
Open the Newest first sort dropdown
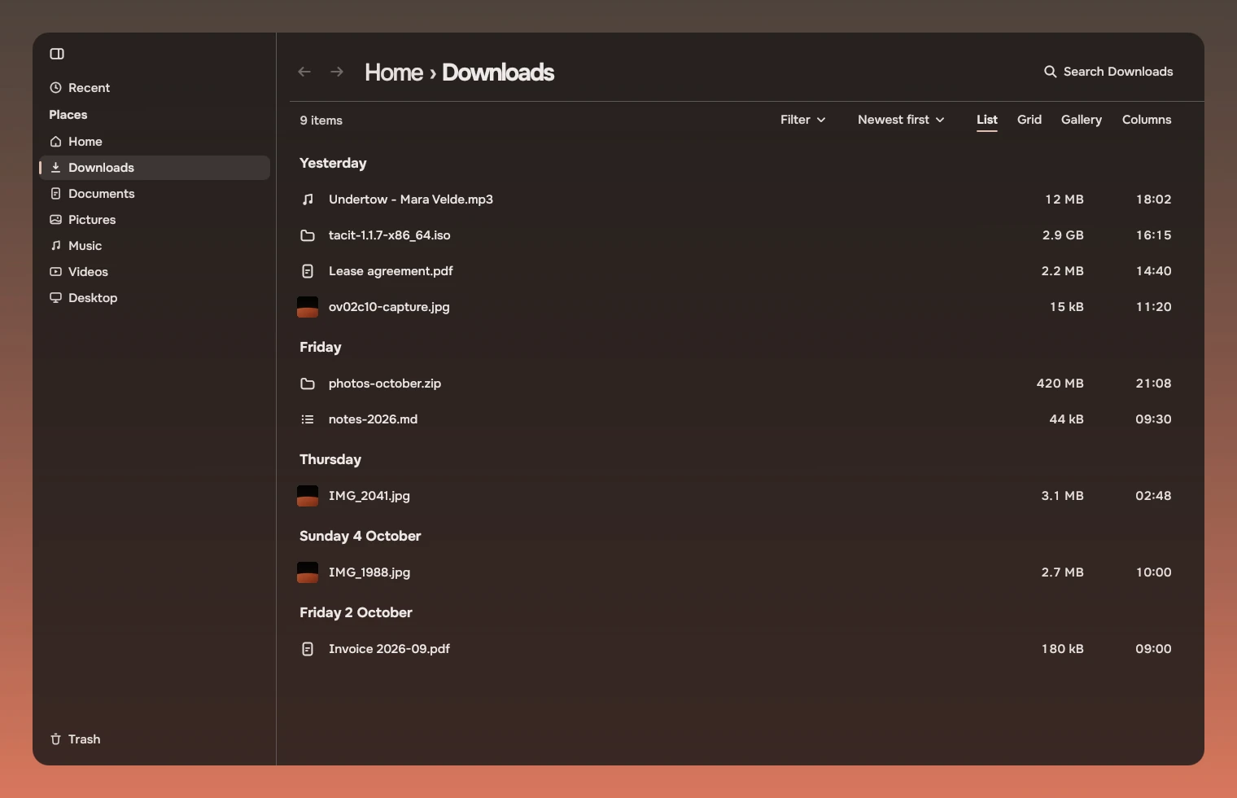pos(901,120)
